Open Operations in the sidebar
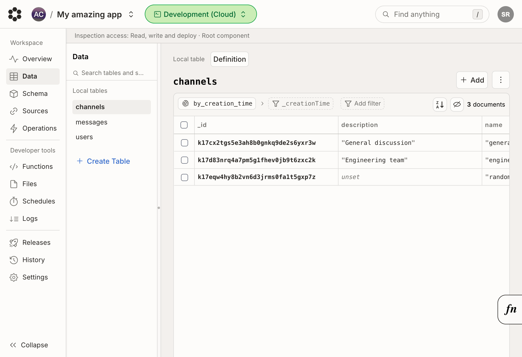The width and height of the screenshot is (522, 357). (33, 128)
